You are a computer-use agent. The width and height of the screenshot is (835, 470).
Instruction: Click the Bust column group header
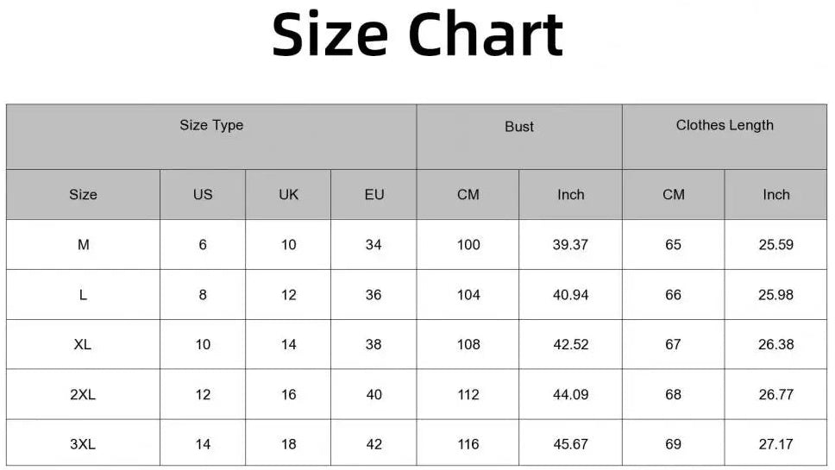point(519,127)
